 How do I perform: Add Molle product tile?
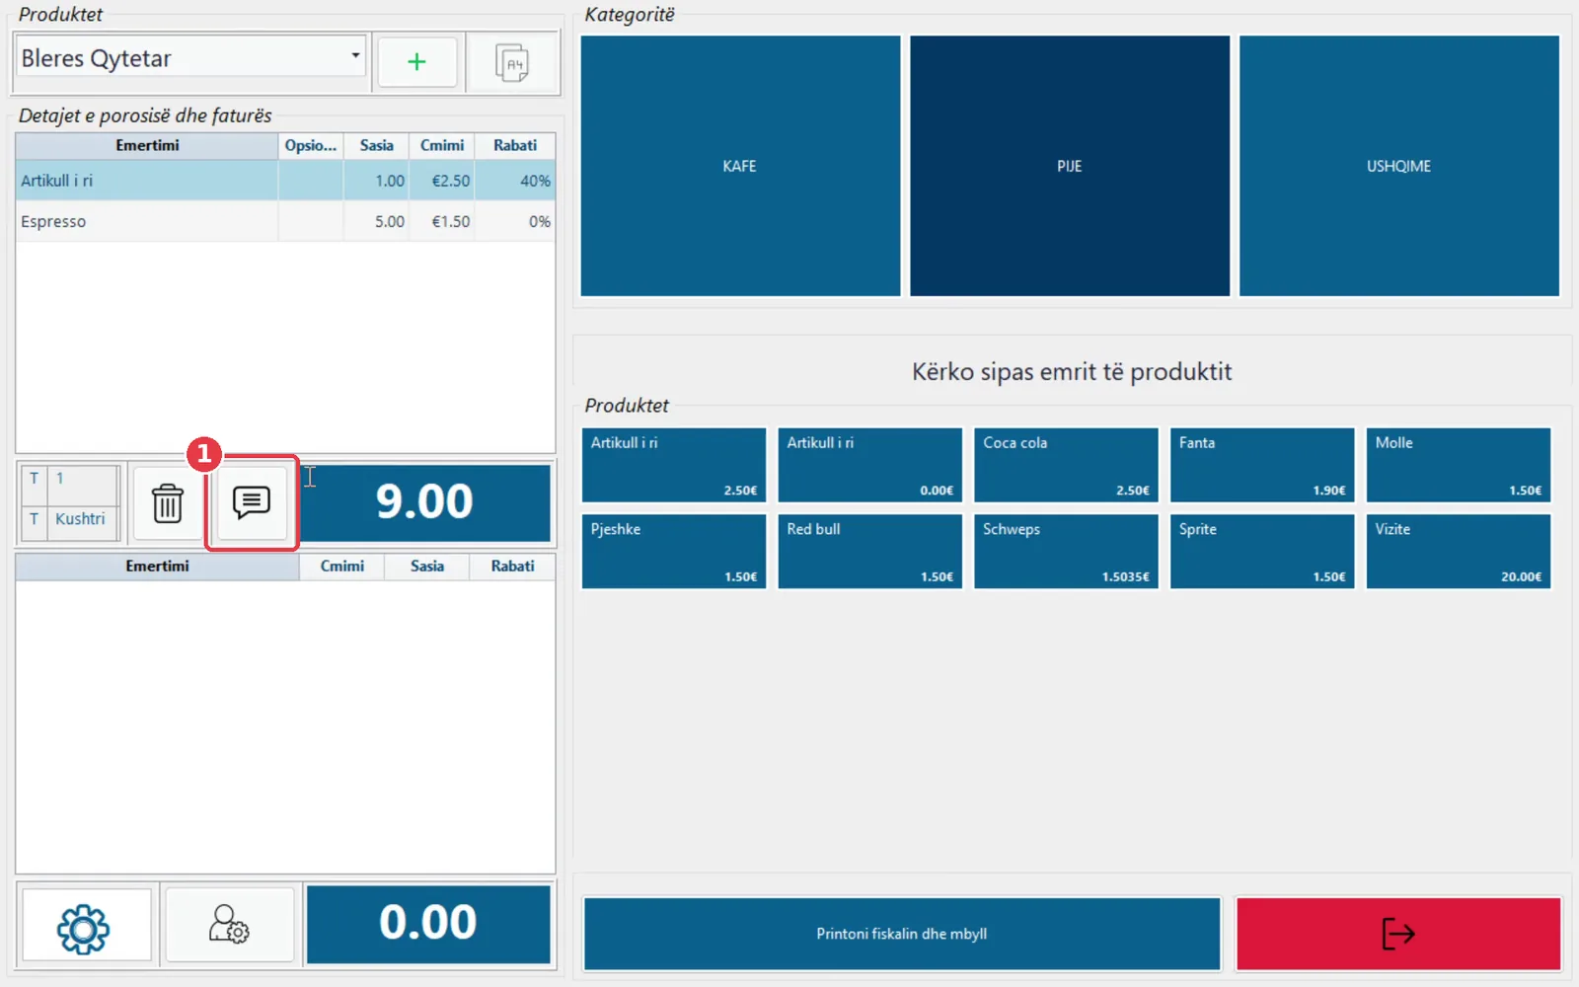[x=1459, y=465]
